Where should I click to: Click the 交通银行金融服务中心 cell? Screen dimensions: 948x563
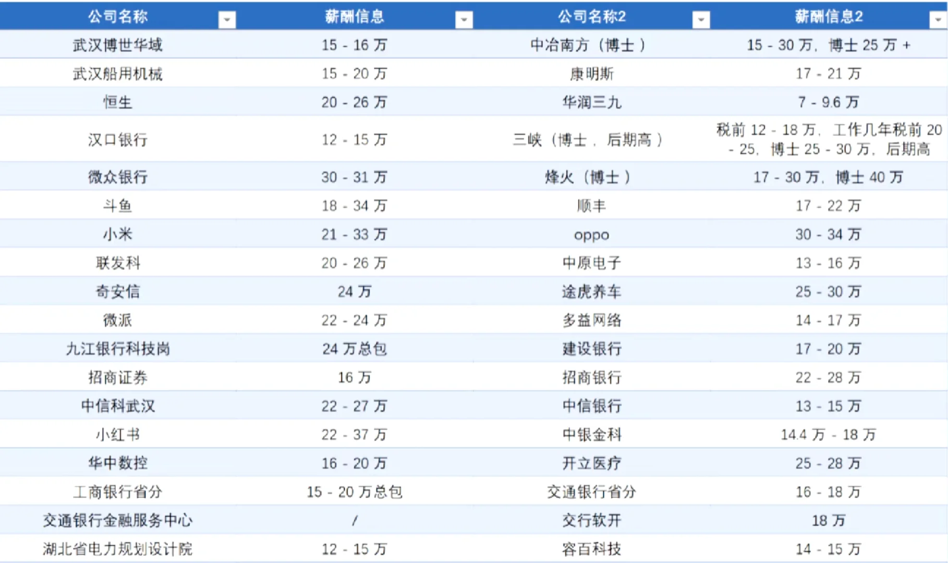[x=118, y=520]
